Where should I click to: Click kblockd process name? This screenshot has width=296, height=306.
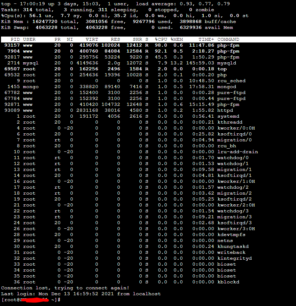pyautogui.click(x=228, y=282)
